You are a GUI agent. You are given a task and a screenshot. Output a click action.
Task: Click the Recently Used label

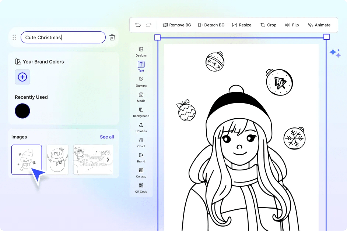pyautogui.click(x=31, y=97)
